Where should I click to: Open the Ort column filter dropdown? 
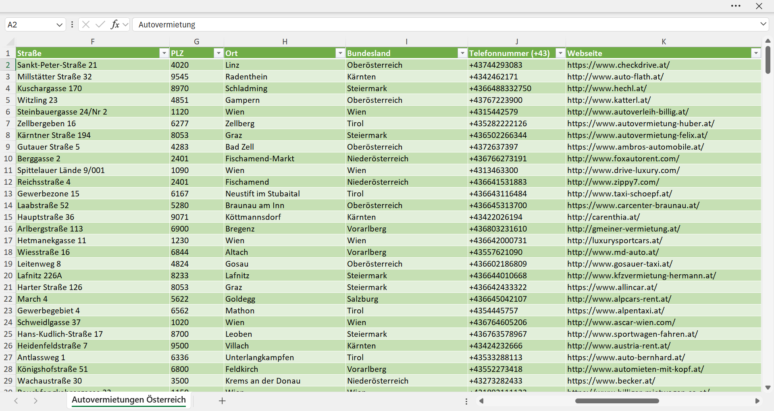(x=340, y=53)
